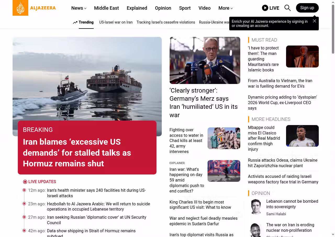Open 'US-Israel war on Iran' trending link
The image size is (335, 237).
(116, 22)
